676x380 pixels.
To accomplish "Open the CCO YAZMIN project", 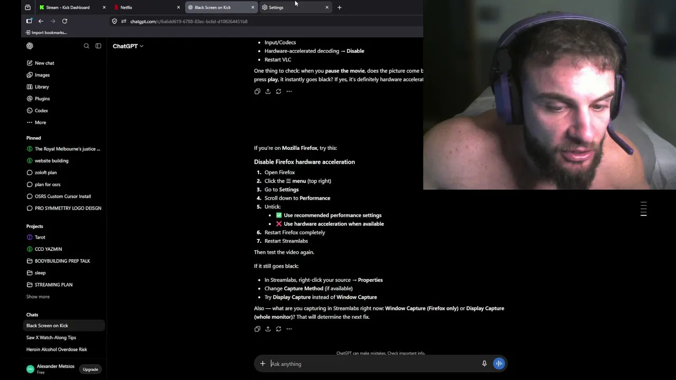I will click(x=64, y=249).
